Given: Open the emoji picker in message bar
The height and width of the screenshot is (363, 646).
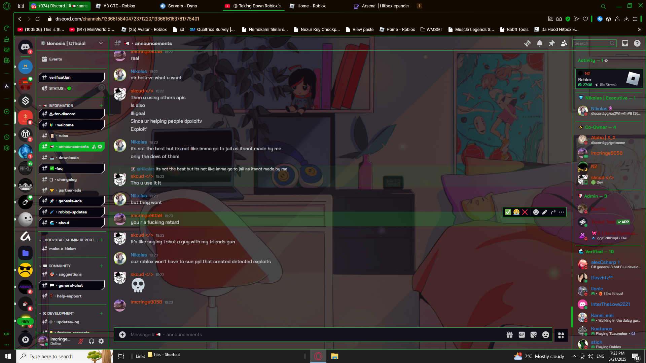Looking at the screenshot, I should 546,335.
